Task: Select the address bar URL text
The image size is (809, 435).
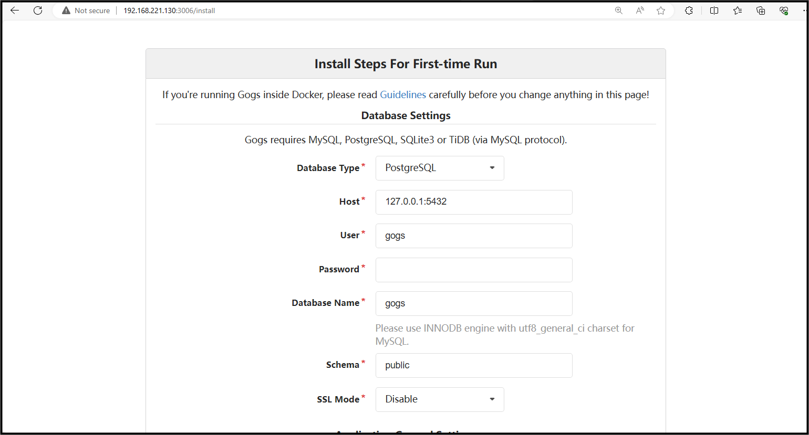Action: coord(169,10)
